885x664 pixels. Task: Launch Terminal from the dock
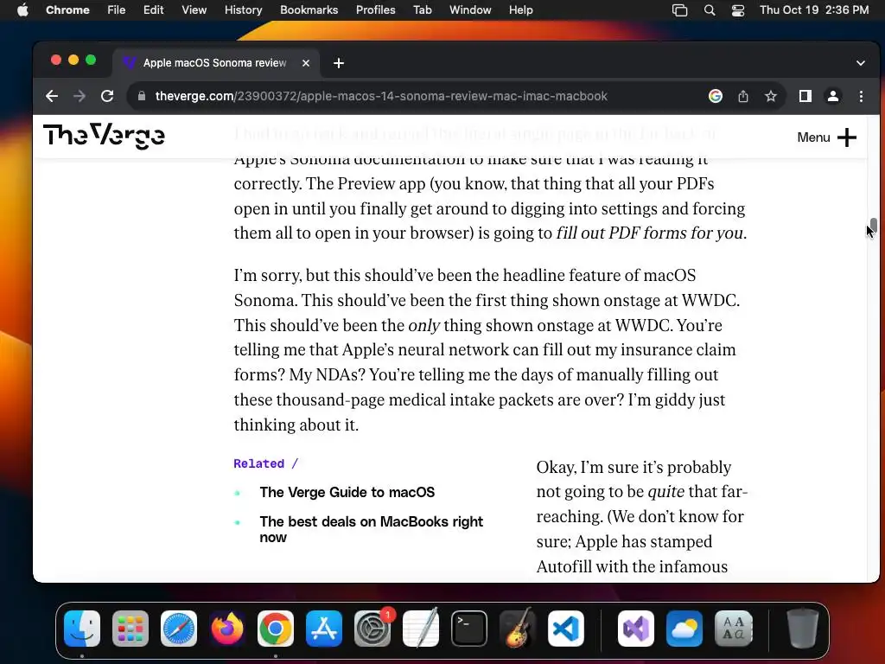(469, 629)
